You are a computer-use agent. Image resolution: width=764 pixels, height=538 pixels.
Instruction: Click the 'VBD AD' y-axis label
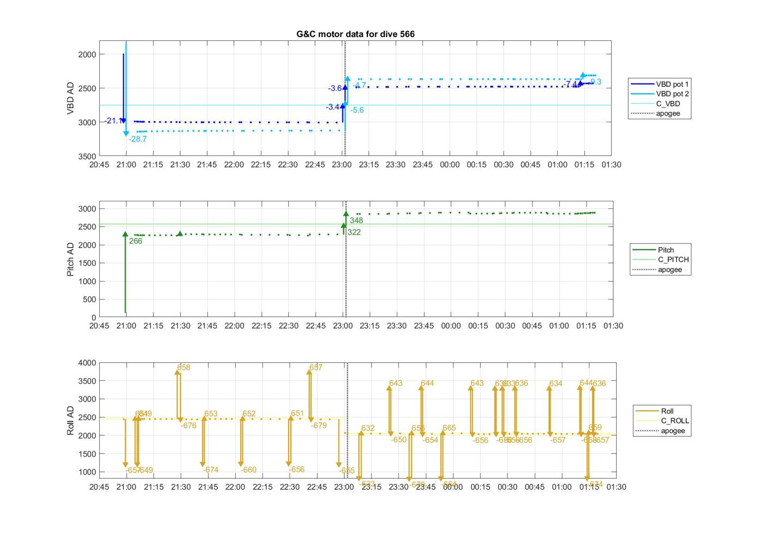70,98
